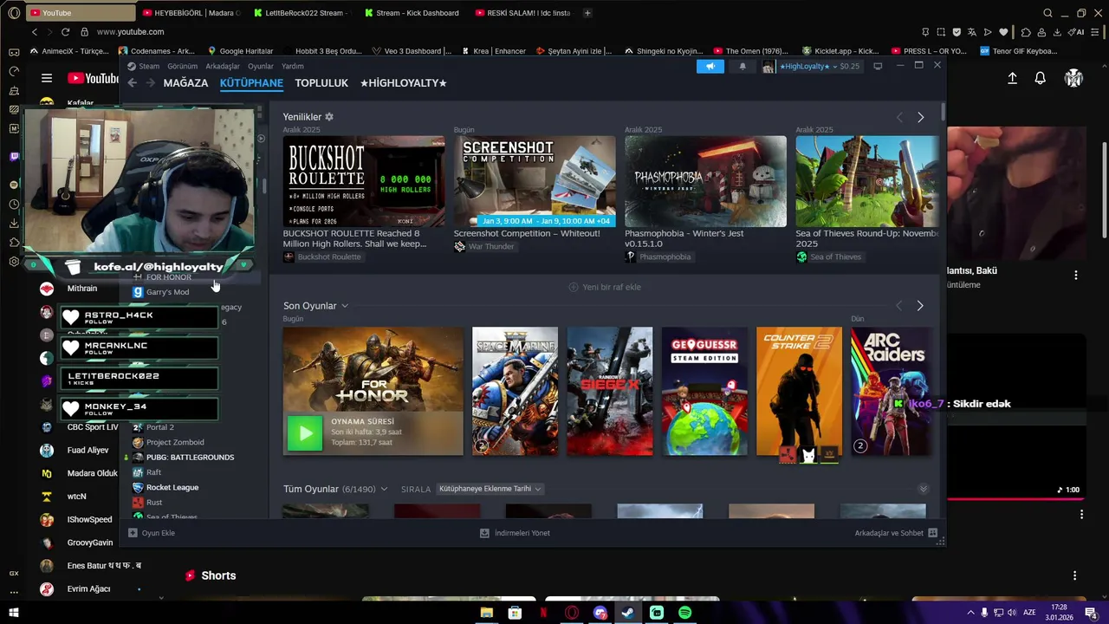
Task: Open Twitch icon in Opera sidebar
Action: click(14, 157)
